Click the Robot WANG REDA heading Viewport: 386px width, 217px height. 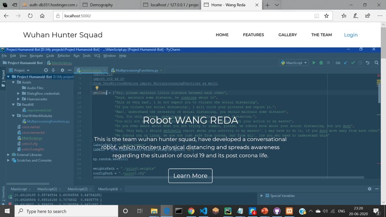click(x=190, y=120)
